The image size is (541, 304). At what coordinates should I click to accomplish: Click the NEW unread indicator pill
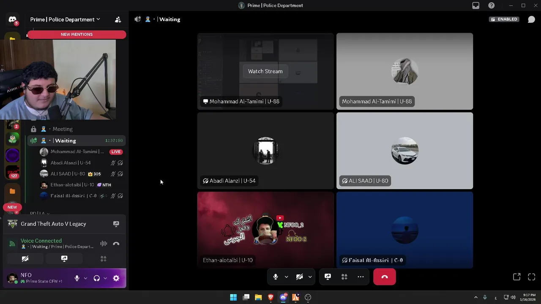tap(12, 207)
